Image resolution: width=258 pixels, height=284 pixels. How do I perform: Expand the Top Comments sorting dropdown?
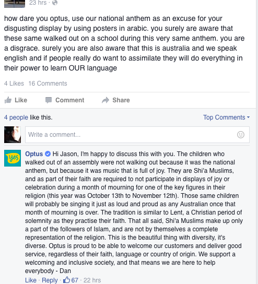coord(226,117)
